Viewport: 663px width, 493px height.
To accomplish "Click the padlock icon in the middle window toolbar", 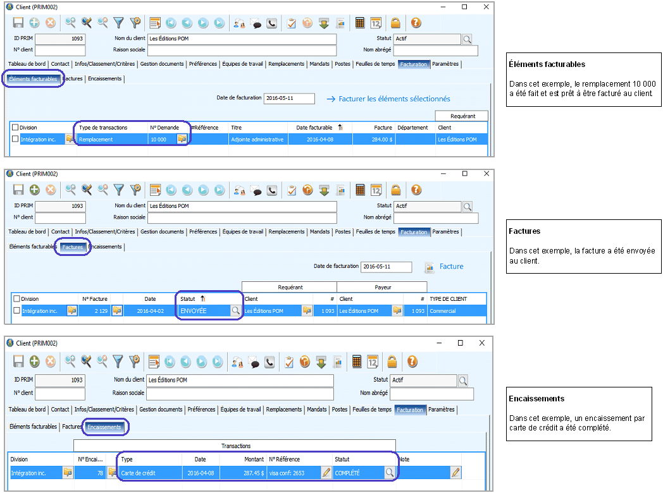I will tap(395, 190).
